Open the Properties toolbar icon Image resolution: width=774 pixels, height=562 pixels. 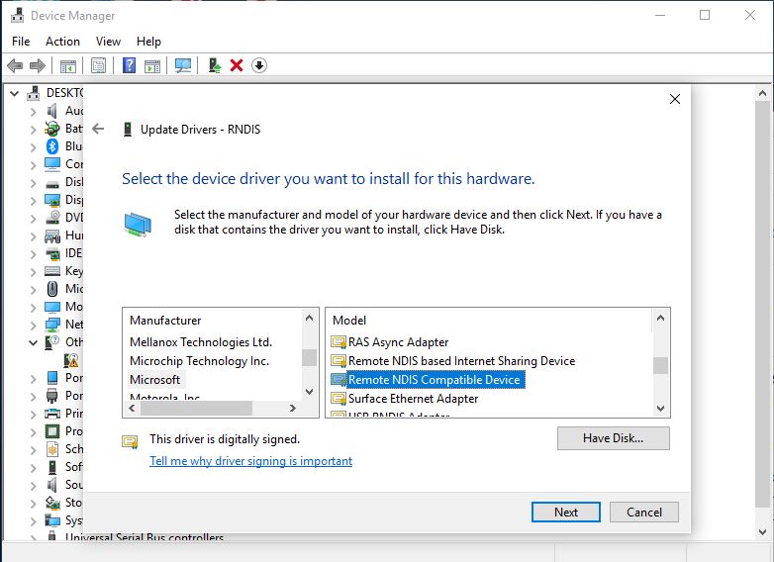[x=98, y=65]
